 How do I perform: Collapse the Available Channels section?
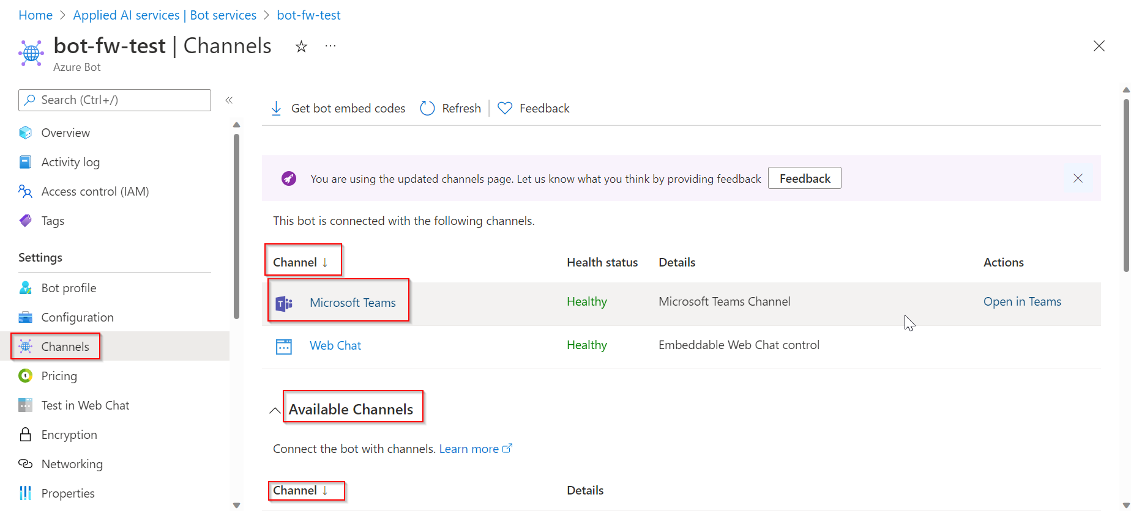click(x=275, y=410)
